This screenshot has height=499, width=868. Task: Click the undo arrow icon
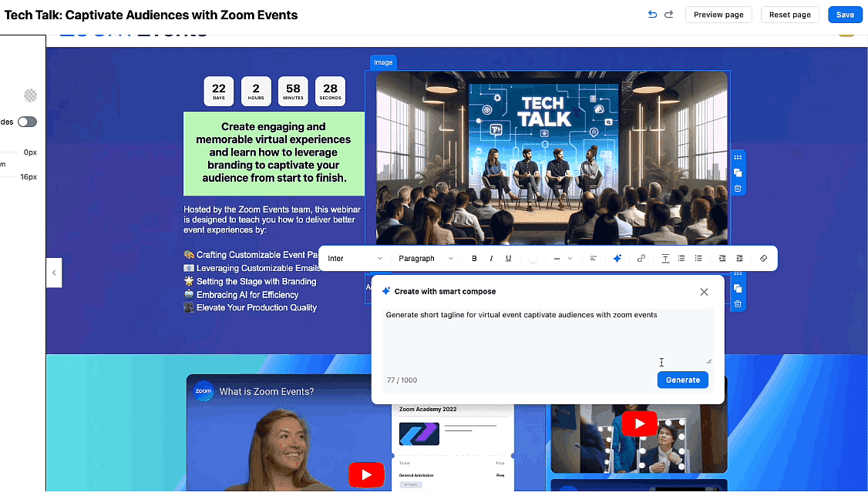(x=652, y=15)
